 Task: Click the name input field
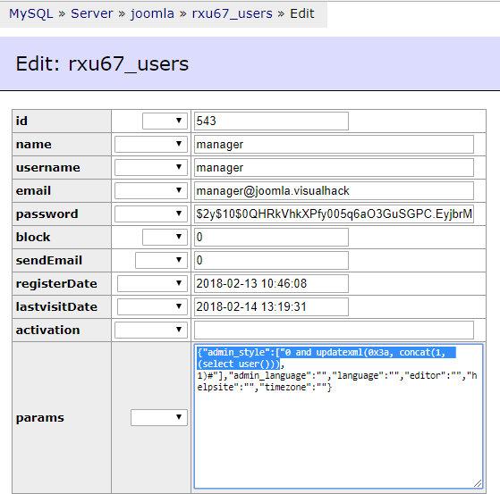[334, 144]
